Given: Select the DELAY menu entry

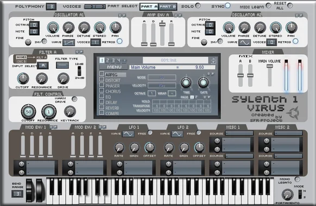Looking at the screenshot, I should click(x=111, y=102).
